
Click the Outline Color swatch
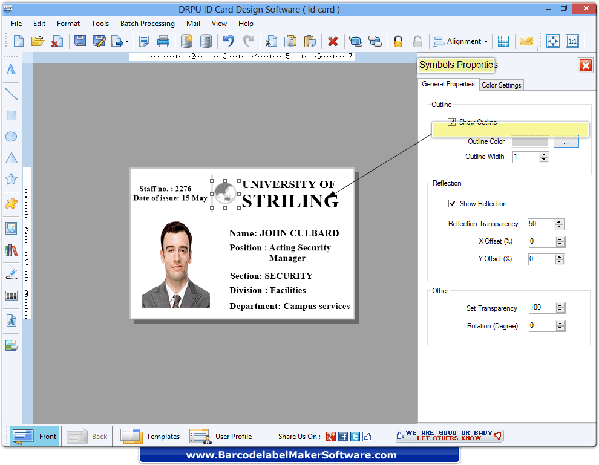530,141
